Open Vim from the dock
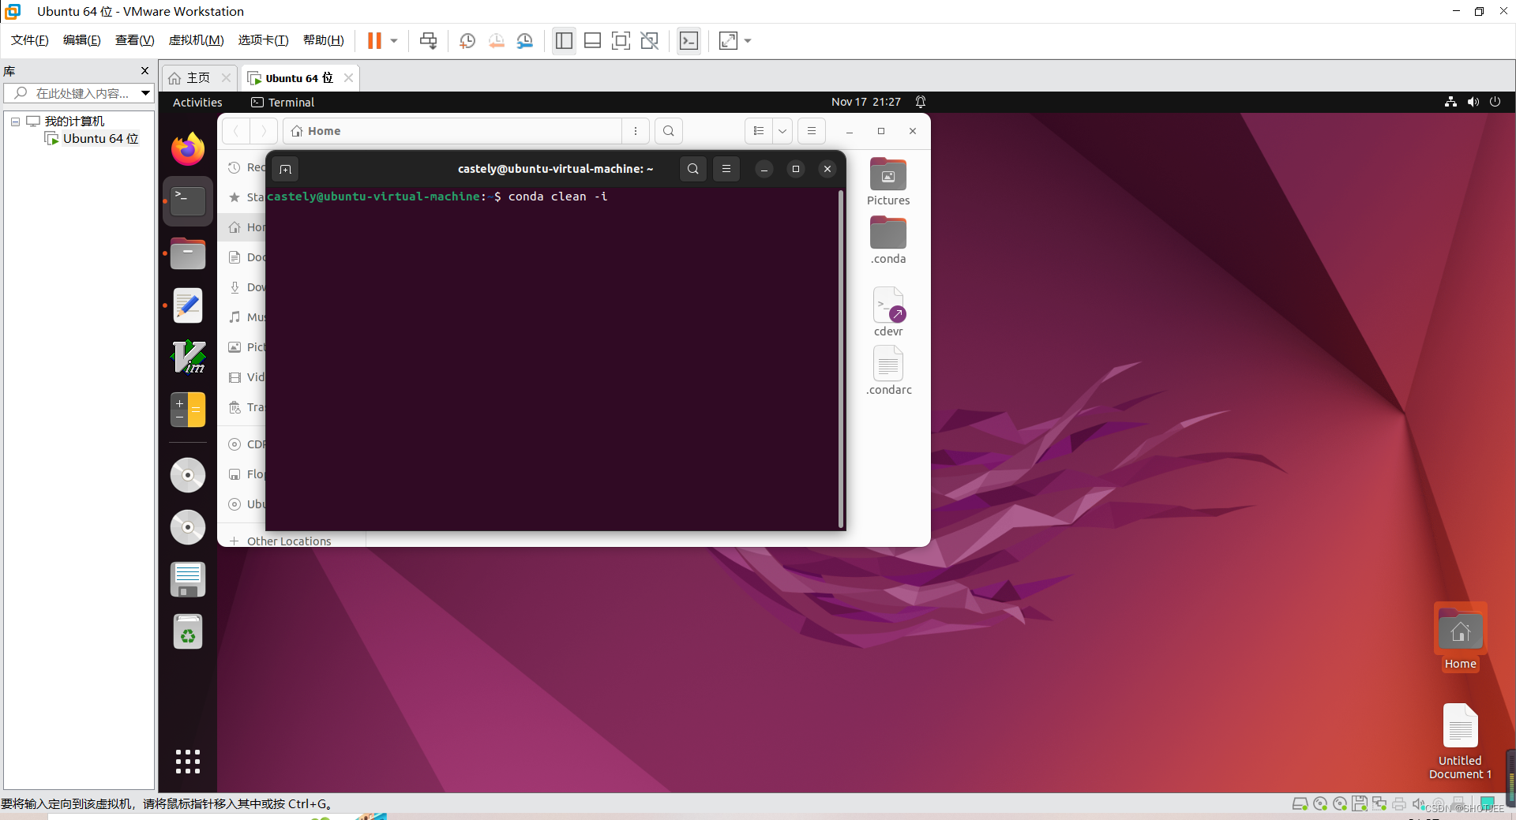The image size is (1516, 820). tap(187, 357)
